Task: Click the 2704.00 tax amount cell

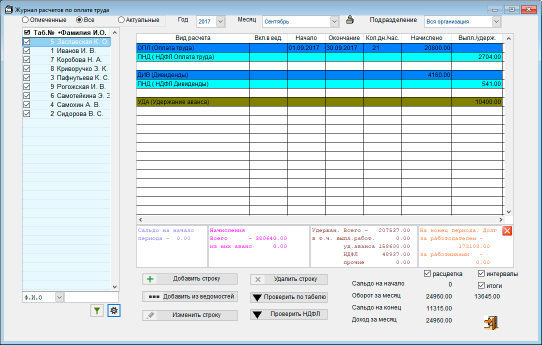Action: [477, 57]
